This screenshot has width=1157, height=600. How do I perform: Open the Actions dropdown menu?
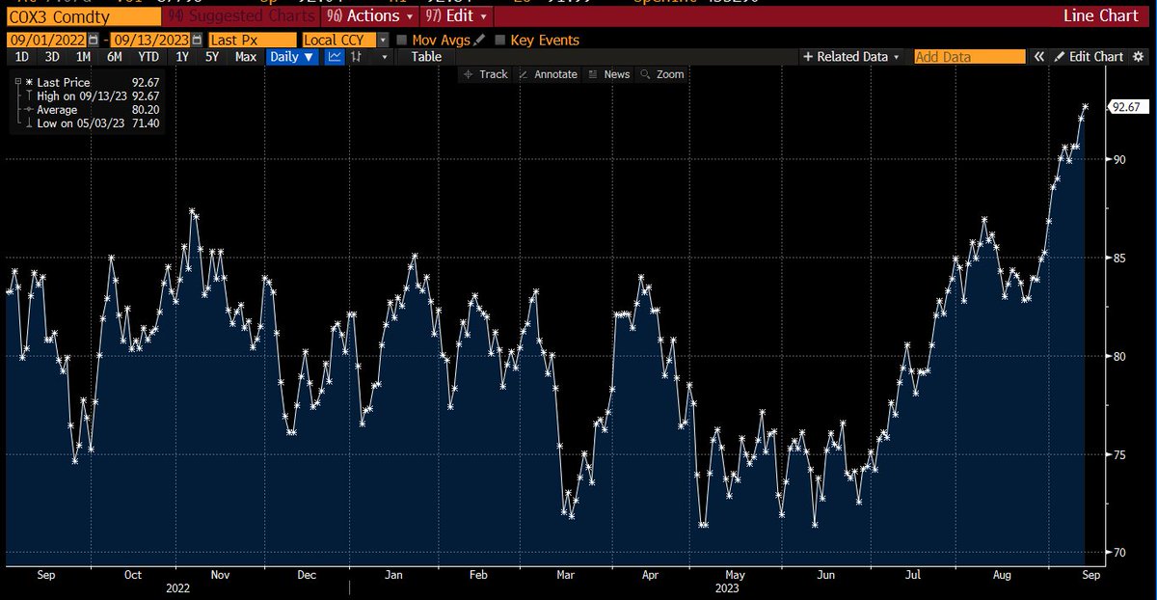(x=371, y=16)
